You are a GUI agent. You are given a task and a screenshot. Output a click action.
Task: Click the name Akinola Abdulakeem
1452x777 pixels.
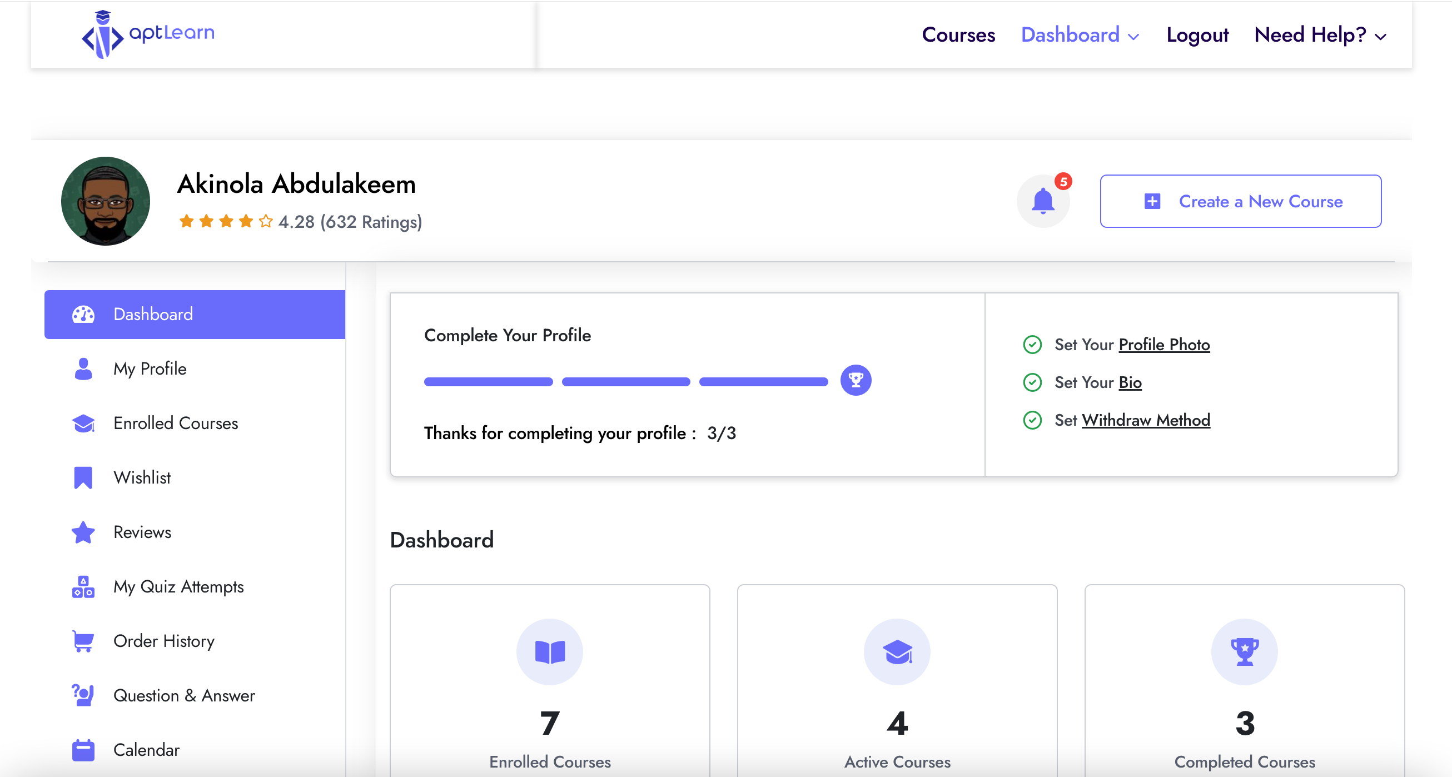point(296,183)
